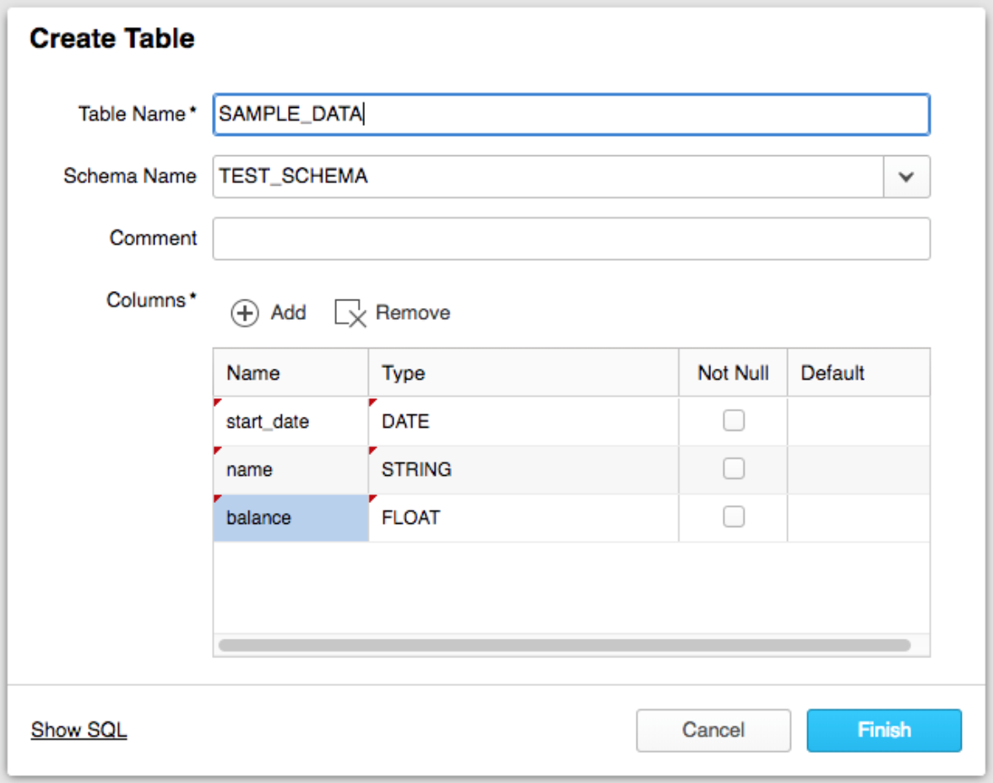Click the Remove column icon
993x783 pixels.
tap(350, 313)
